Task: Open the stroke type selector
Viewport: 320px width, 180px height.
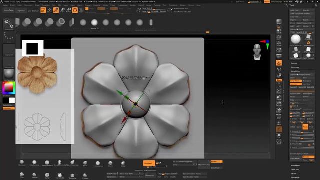Action: 9,37
